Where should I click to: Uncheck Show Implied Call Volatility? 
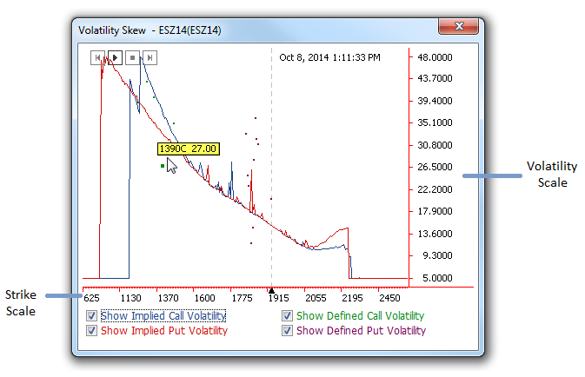(92, 316)
